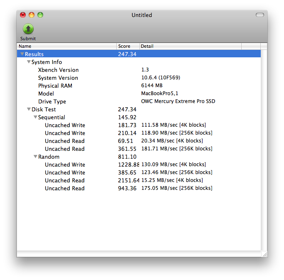Click the Disk Test score 247.34
The width and height of the screenshot is (284, 280).
pos(127,109)
